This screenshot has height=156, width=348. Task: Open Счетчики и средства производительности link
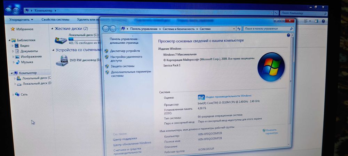coord(127,151)
